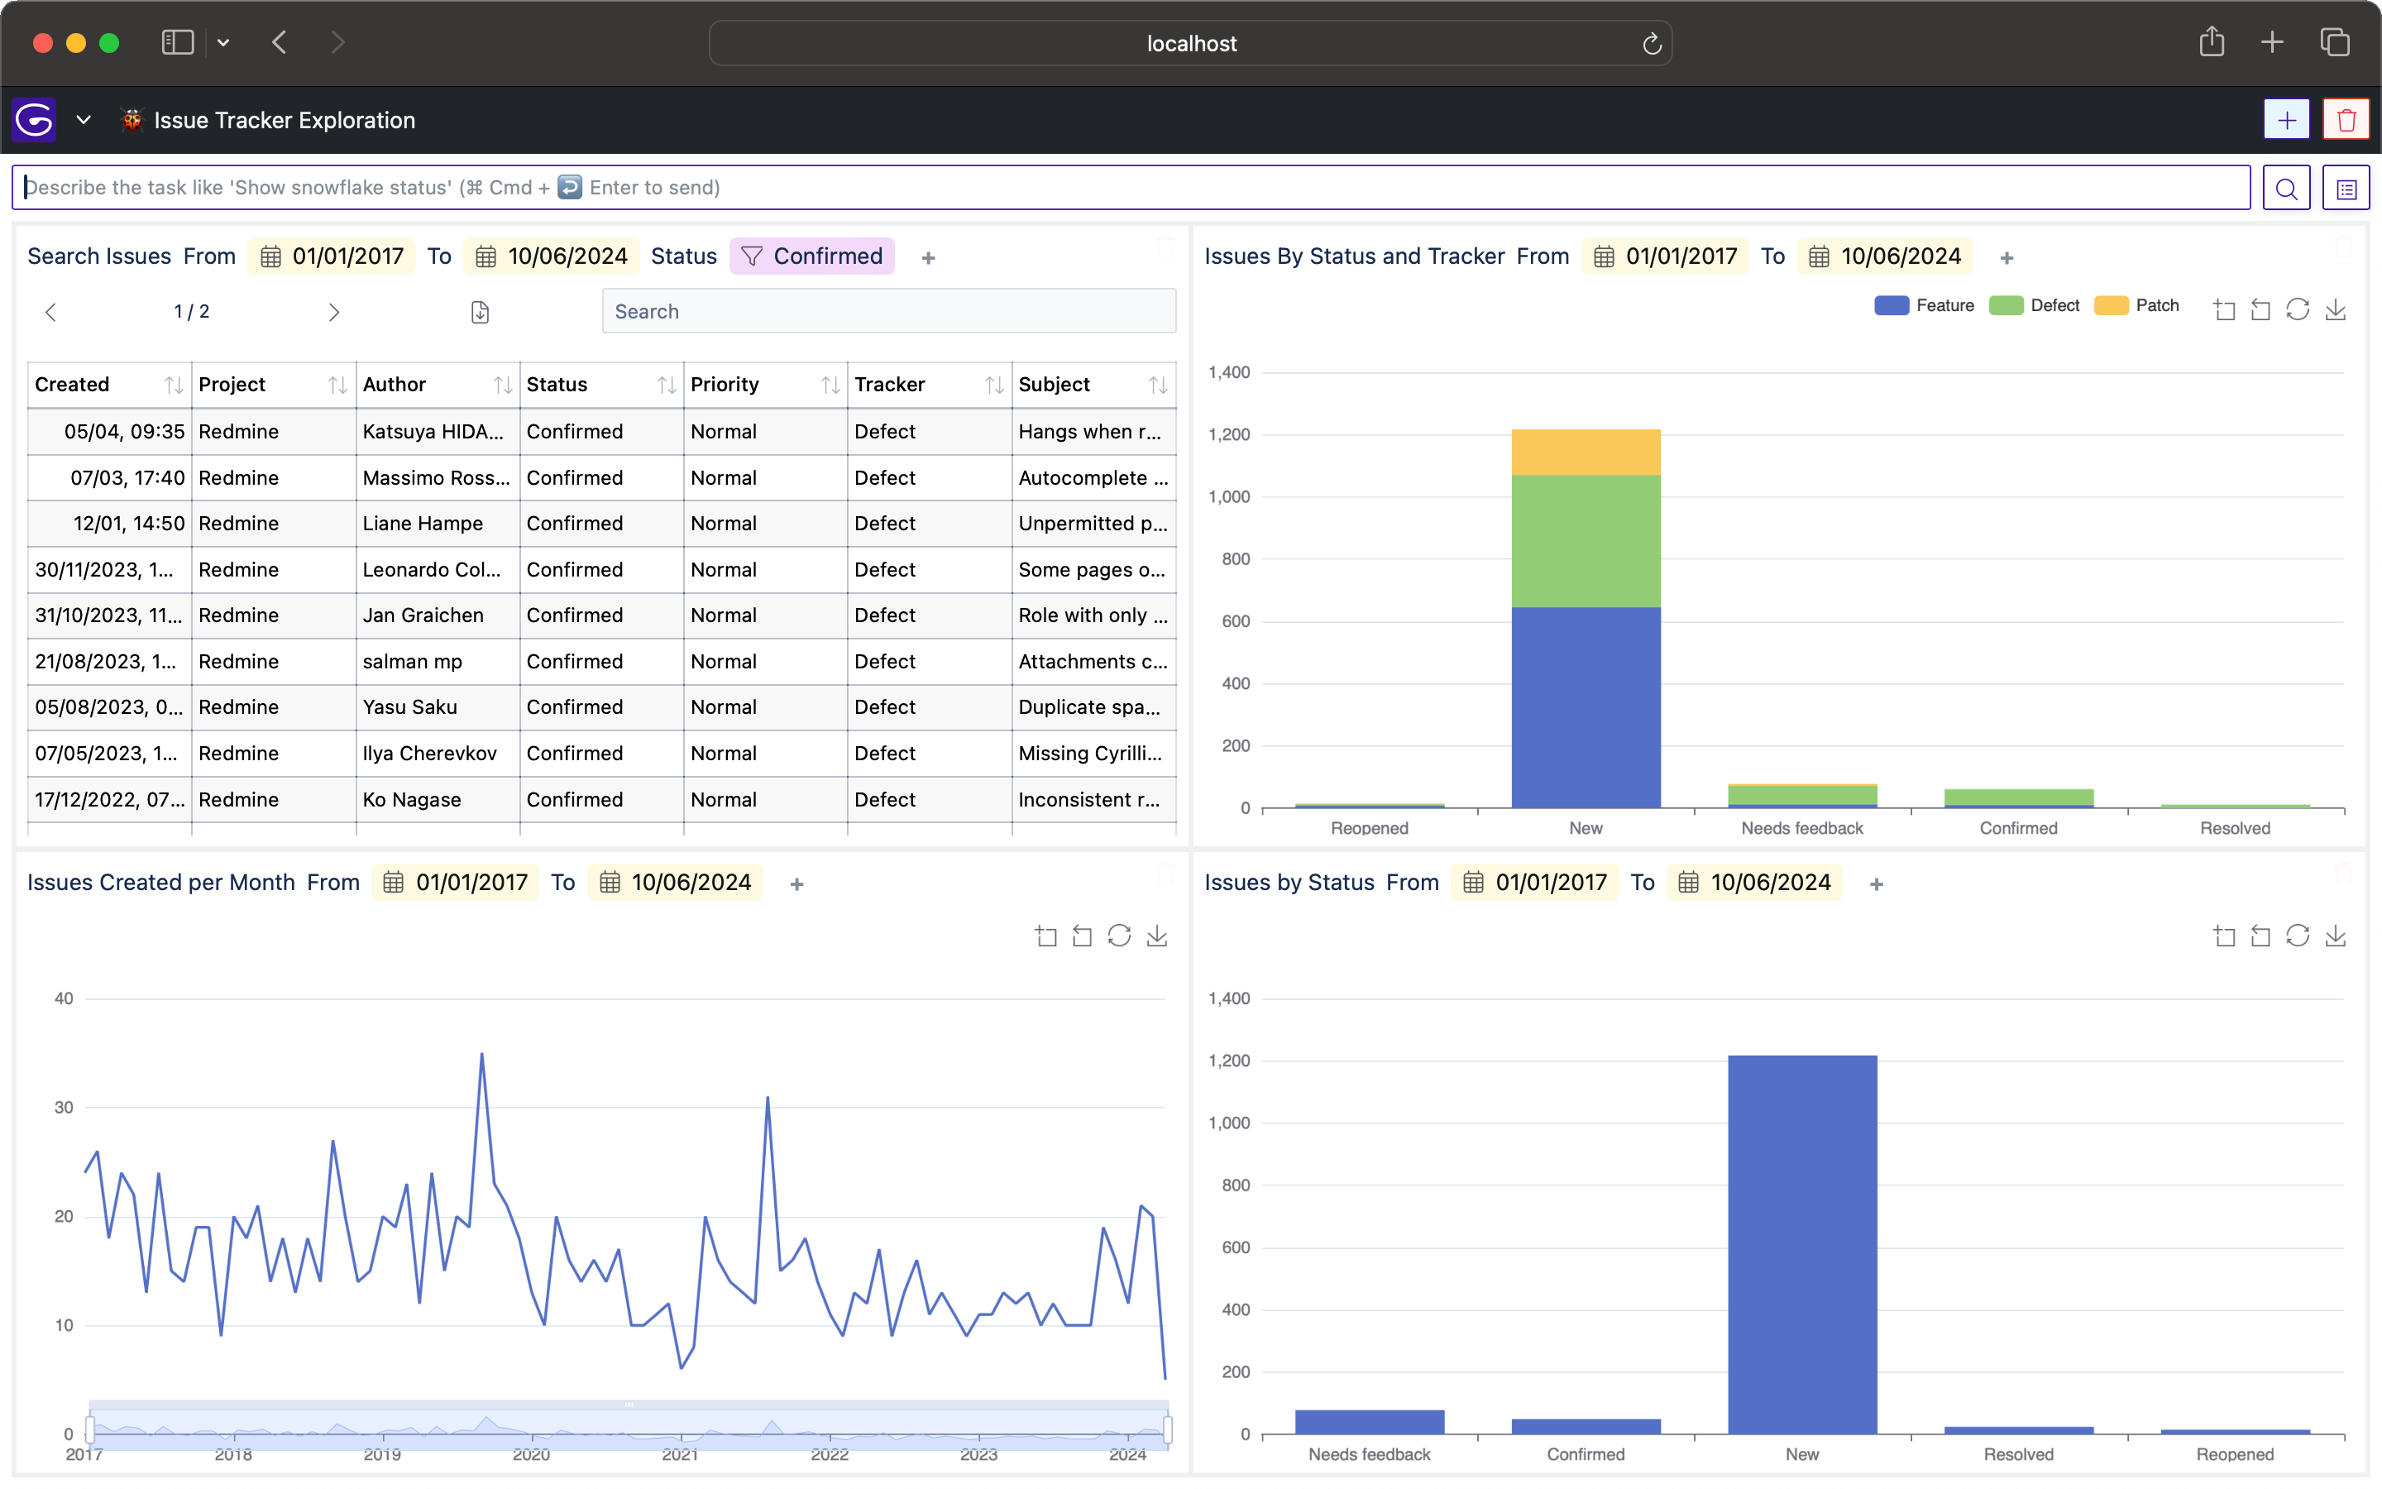Click 'Missing Cyrilli...' subject cell
2382x1489 pixels.
[x=1093, y=754]
